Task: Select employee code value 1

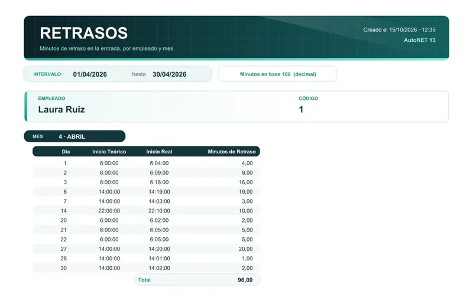Action: 301,109
